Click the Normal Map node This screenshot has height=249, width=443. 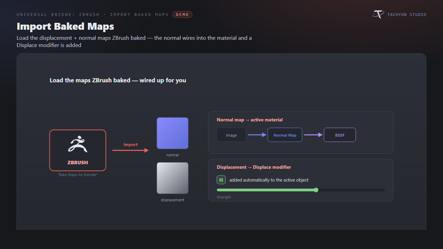(x=285, y=135)
